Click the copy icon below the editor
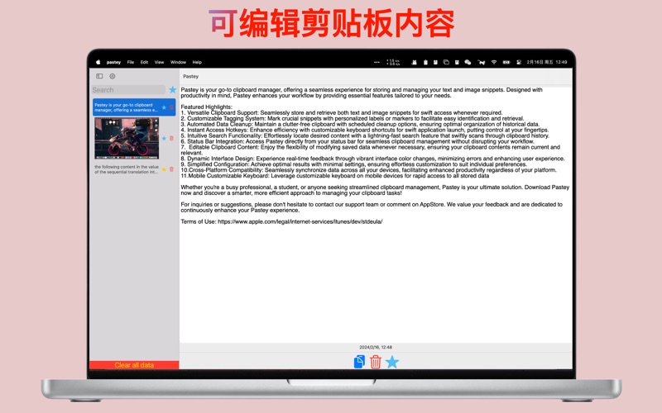Image resolution: width=662 pixels, height=413 pixels. pyautogui.click(x=359, y=362)
